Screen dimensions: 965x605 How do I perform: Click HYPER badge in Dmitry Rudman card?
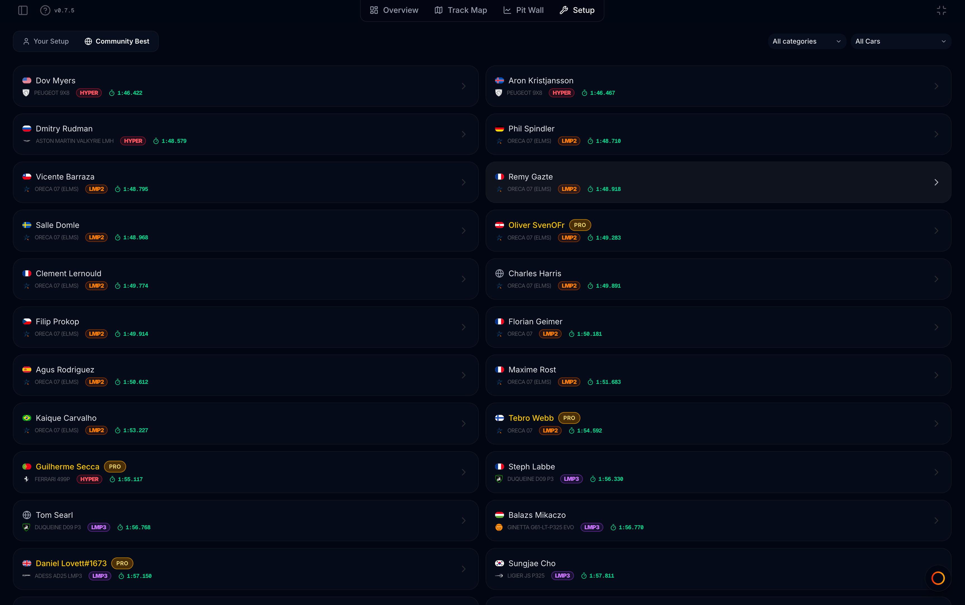pos(133,141)
